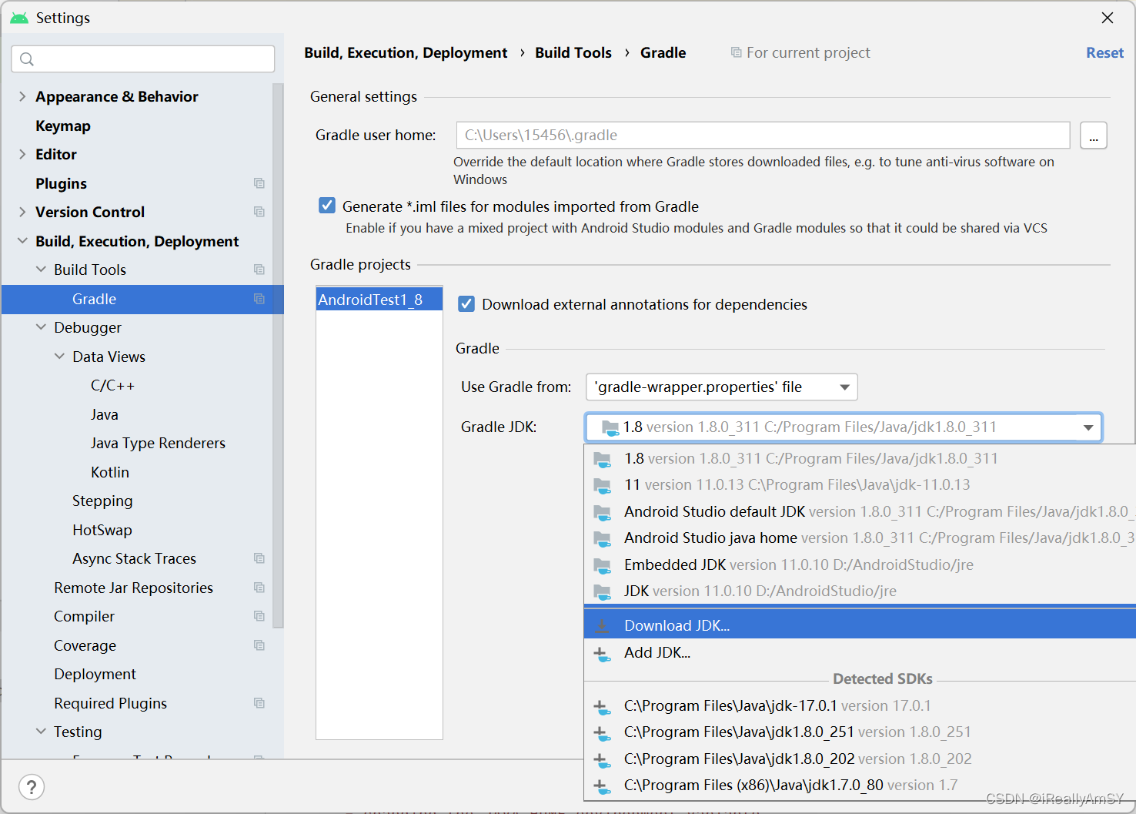Screen dimensions: 1136x814
Task: Toggle Download external annotations checkbox
Action: point(466,304)
